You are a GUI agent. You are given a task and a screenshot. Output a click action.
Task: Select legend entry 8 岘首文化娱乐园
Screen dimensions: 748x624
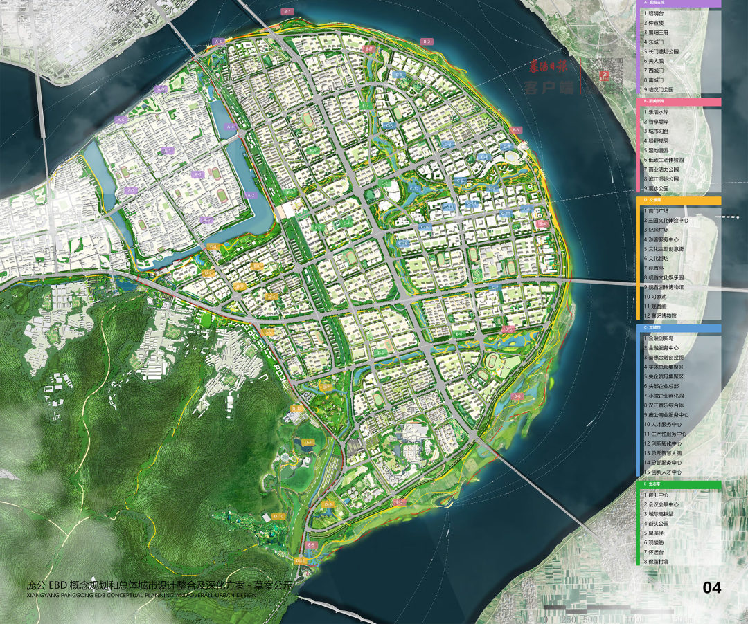(664, 277)
